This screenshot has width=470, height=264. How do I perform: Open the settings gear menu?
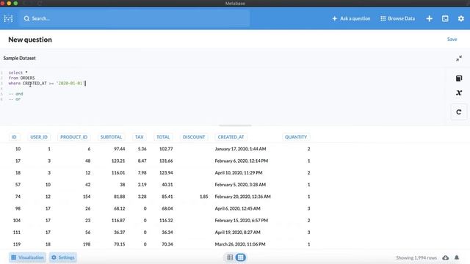click(461, 18)
